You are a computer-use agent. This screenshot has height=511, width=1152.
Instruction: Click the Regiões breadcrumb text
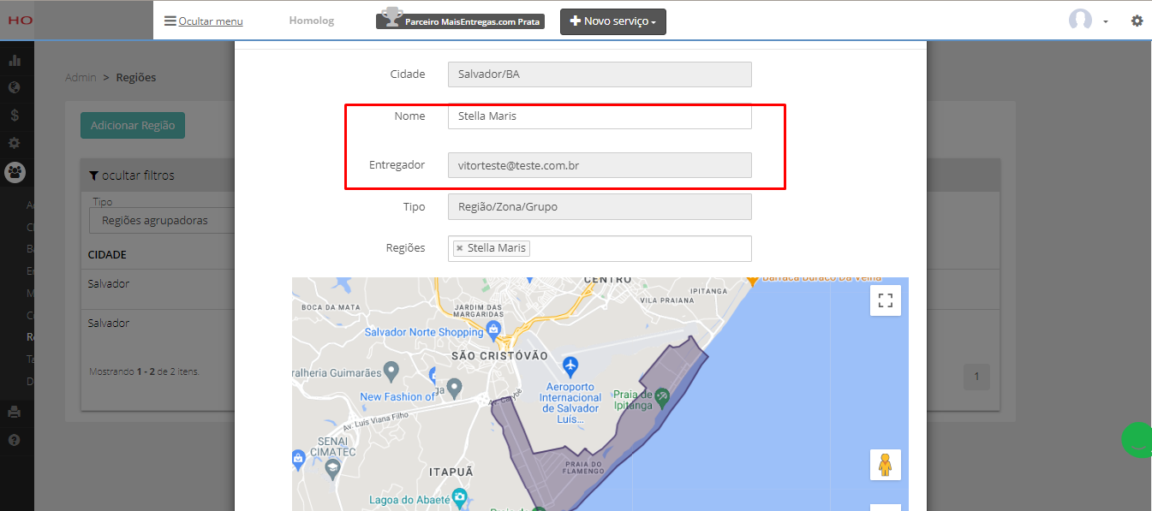[136, 77]
